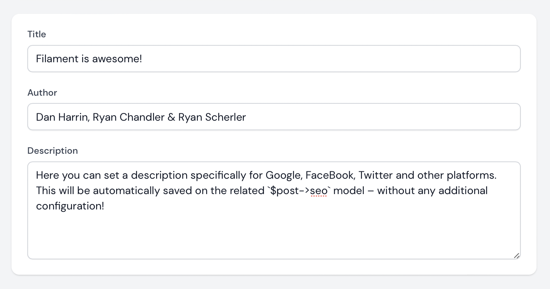Click the word "Google" in the description
This screenshot has height=289, width=550.
283,175
